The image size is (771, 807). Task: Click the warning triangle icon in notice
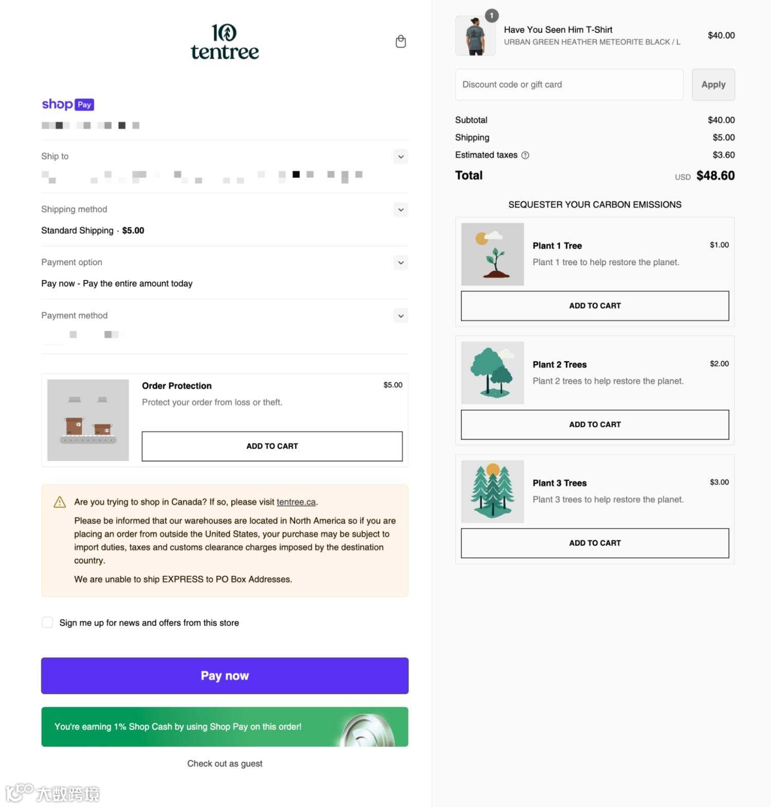(x=60, y=502)
